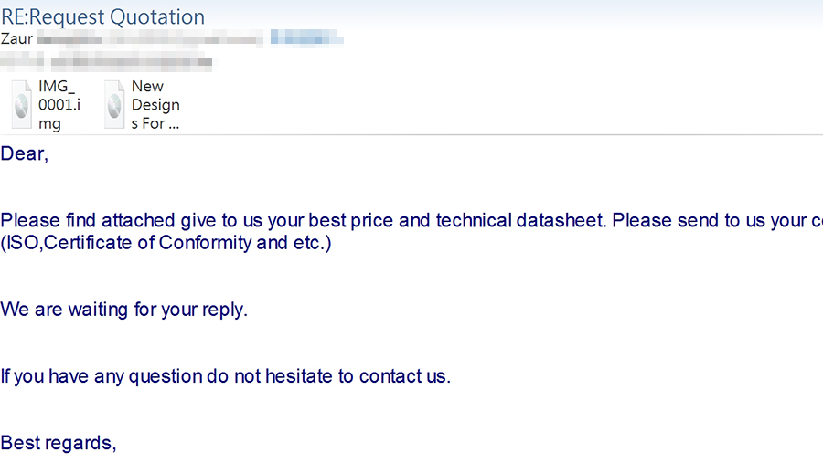Click the blurred recipient line under sender
This screenshot has width=823, height=463.
pos(109,62)
